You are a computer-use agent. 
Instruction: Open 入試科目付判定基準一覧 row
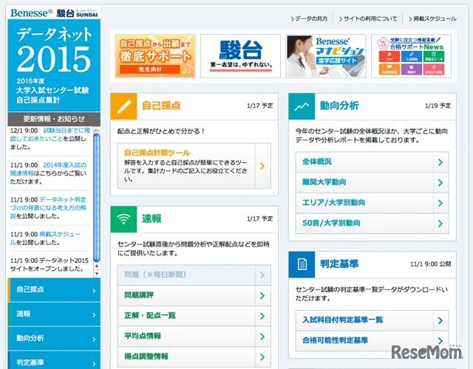point(372,320)
